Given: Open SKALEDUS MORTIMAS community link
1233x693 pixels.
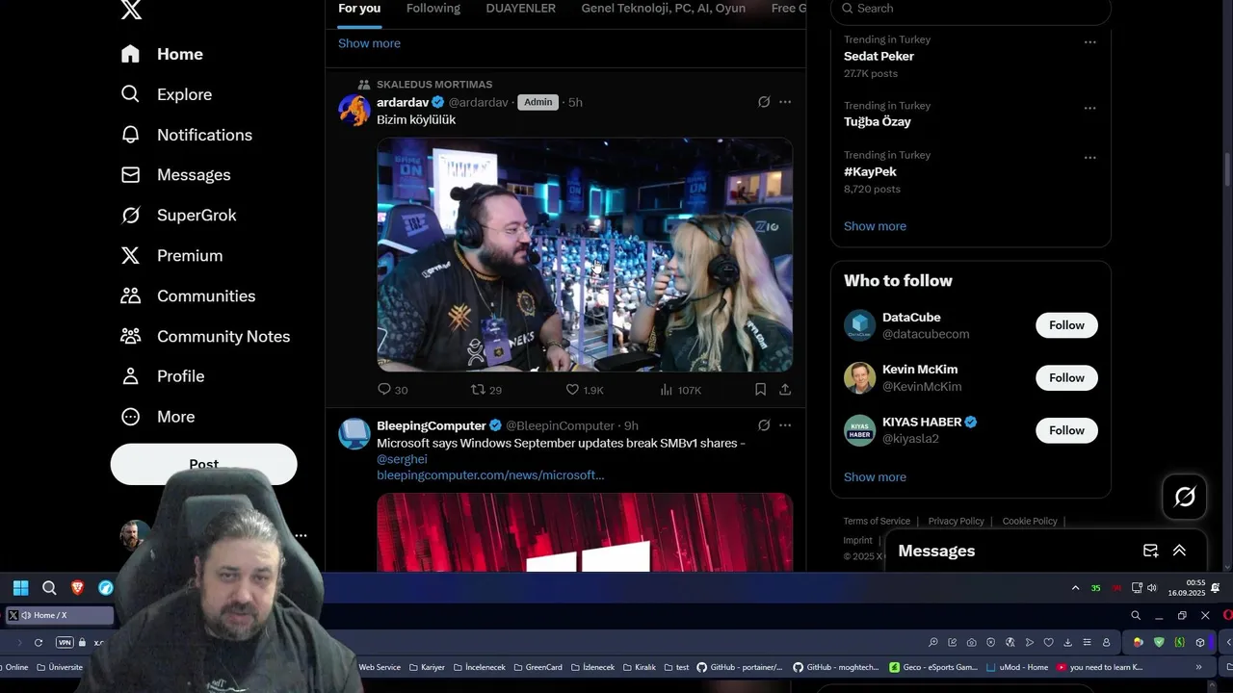Looking at the screenshot, I should coord(434,85).
